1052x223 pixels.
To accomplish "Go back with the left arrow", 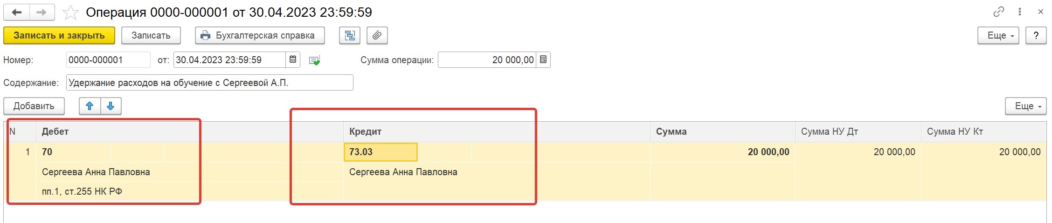I will pyautogui.click(x=17, y=12).
